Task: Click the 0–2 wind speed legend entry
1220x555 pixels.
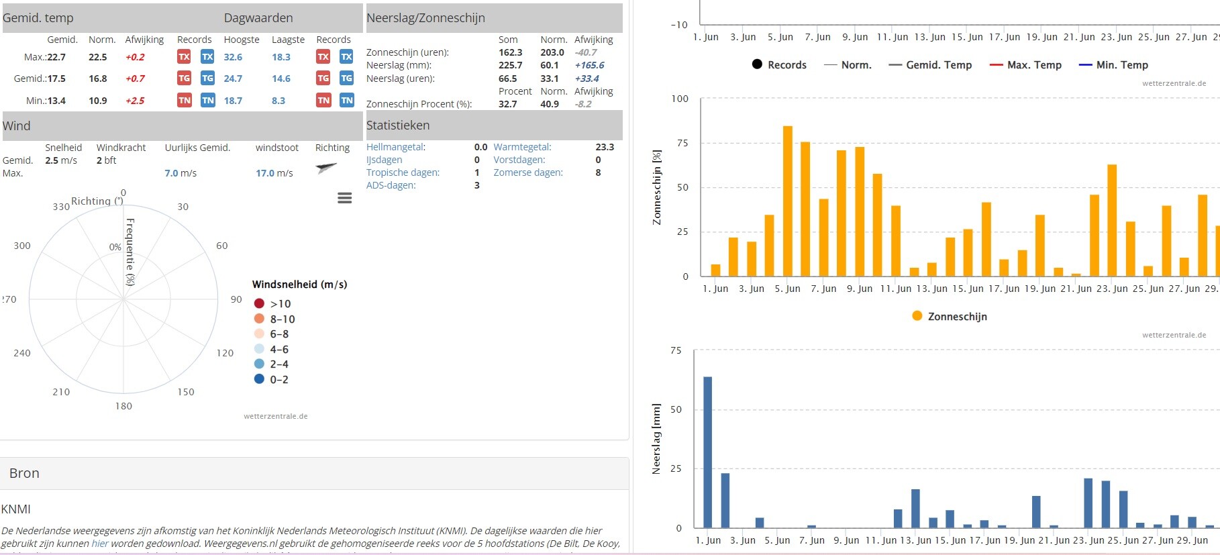Action: [x=272, y=380]
